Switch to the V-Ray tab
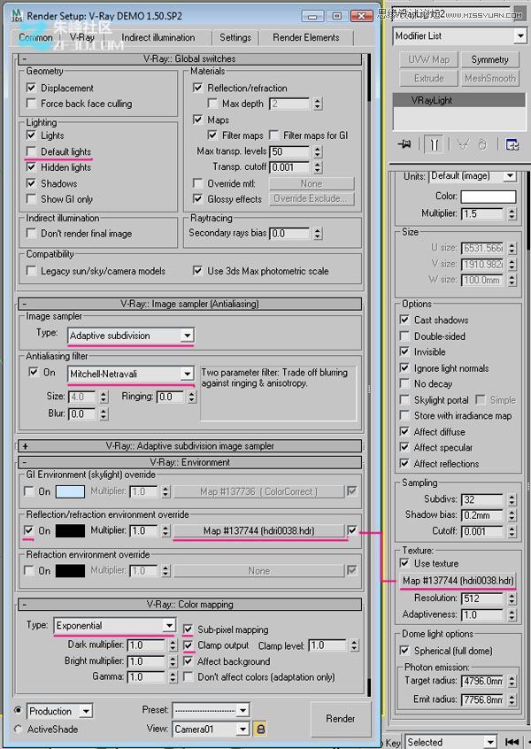Viewport: 531px width, 749px height. tap(81, 37)
